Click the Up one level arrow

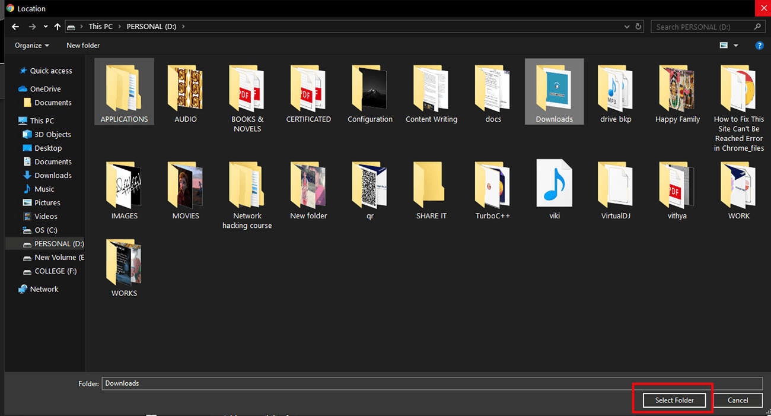57,27
